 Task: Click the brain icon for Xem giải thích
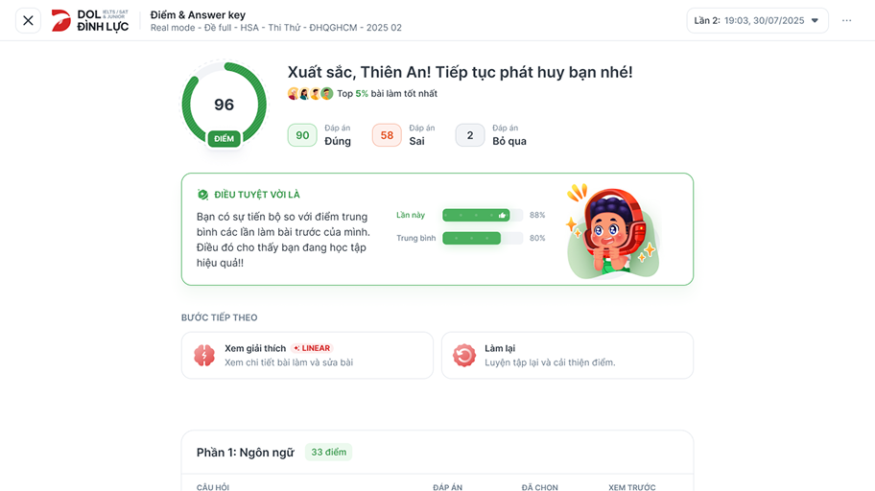point(204,356)
